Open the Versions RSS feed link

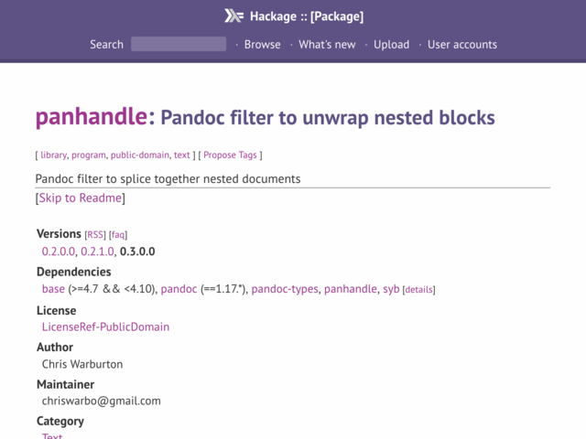point(95,235)
